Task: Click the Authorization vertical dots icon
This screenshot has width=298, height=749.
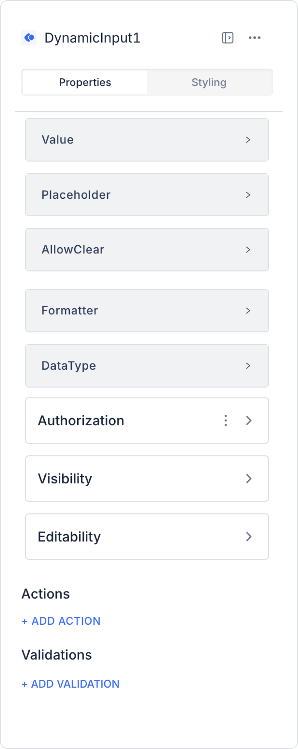Action: point(226,420)
